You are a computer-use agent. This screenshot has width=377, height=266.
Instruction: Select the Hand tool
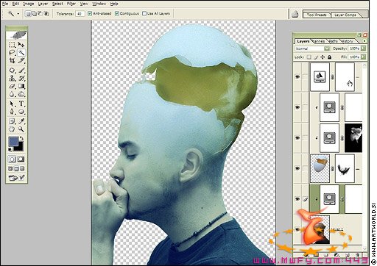pos(12,129)
